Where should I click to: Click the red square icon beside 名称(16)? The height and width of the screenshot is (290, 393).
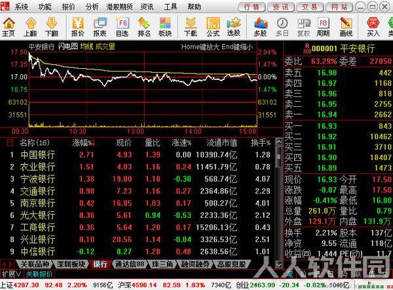[x=10, y=143]
